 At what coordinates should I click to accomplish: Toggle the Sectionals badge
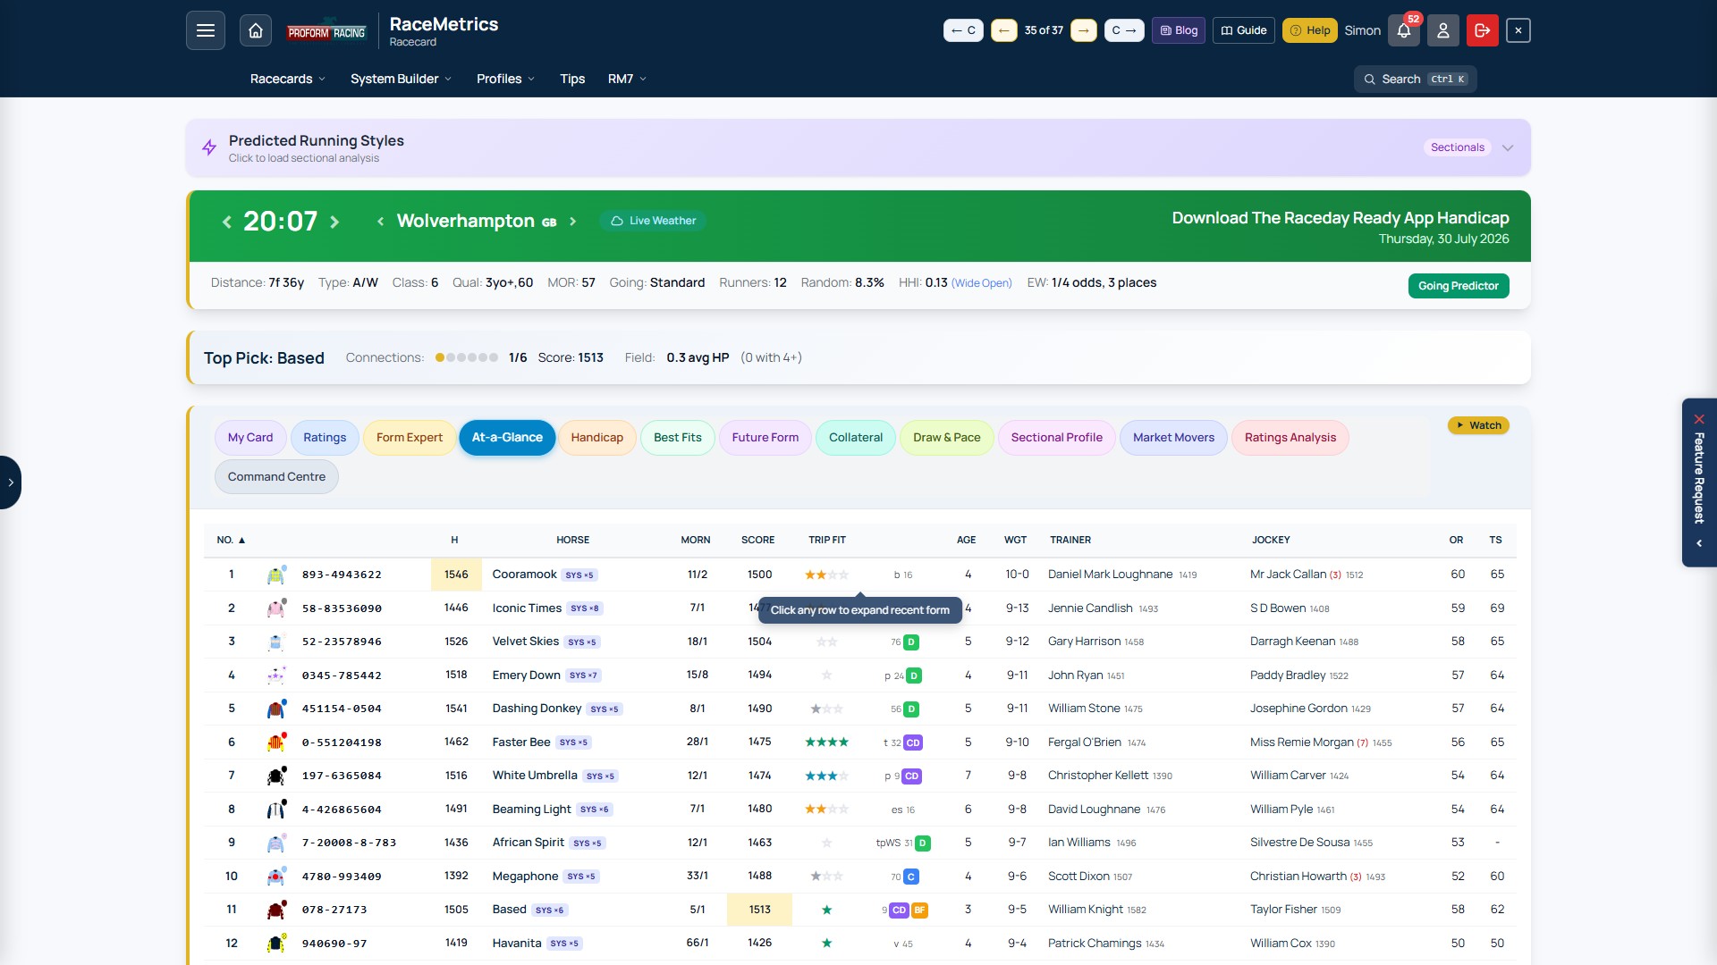(x=1457, y=147)
